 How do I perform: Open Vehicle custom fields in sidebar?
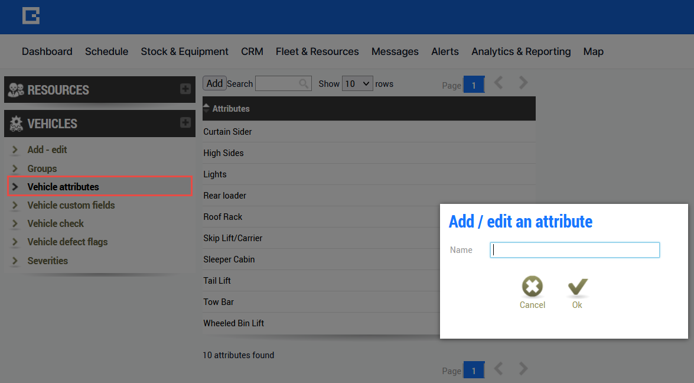click(71, 205)
